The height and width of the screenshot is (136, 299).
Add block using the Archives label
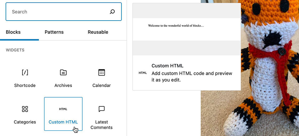tap(63, 85)
